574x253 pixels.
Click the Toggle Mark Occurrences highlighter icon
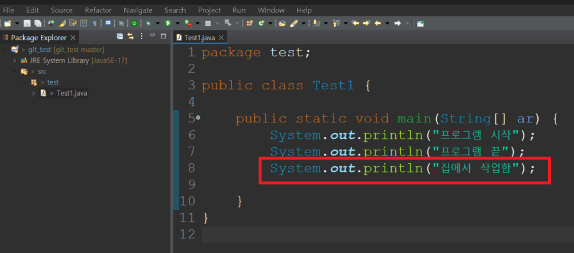pos(62,24)
